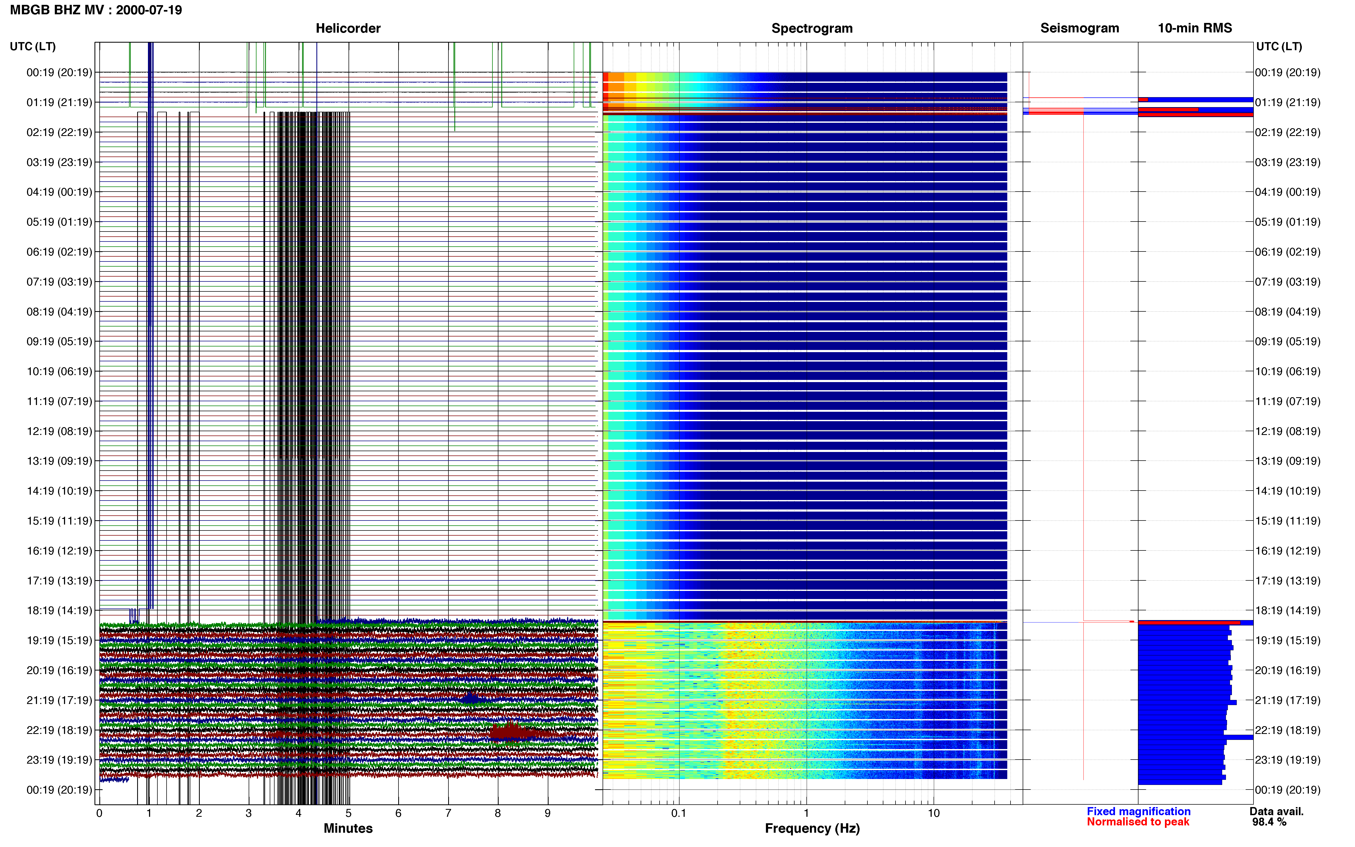This screenshot has height=847, width=1355.
Task: Click the 'Minutes' x-axis label
Action: pos(348,828)
